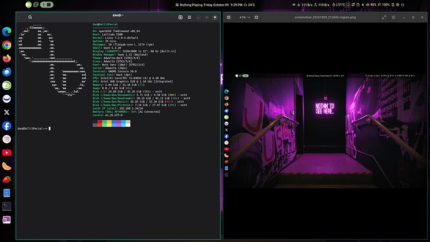The height and width of the screenshot is (242, 430).
Task: Open the image viewer dock icon
Action: [7, 220]
